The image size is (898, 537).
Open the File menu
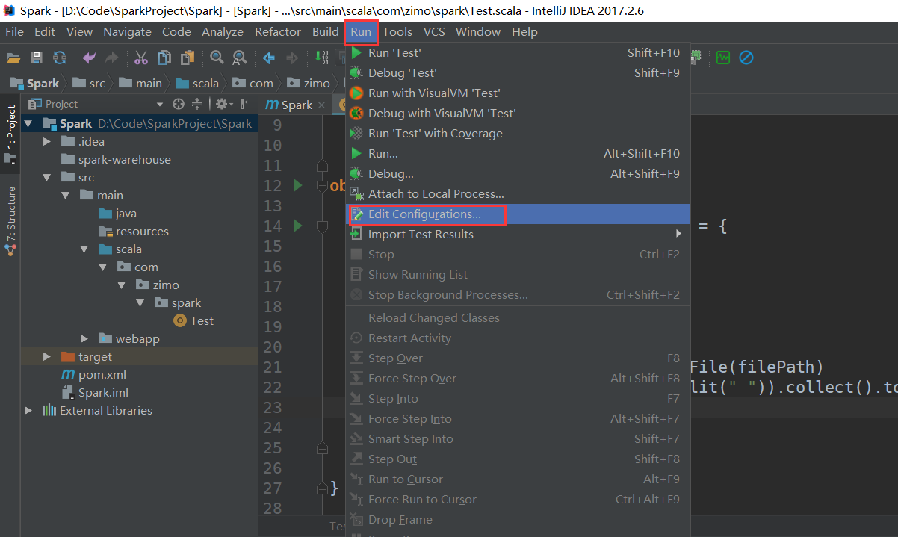pos(14,31)
